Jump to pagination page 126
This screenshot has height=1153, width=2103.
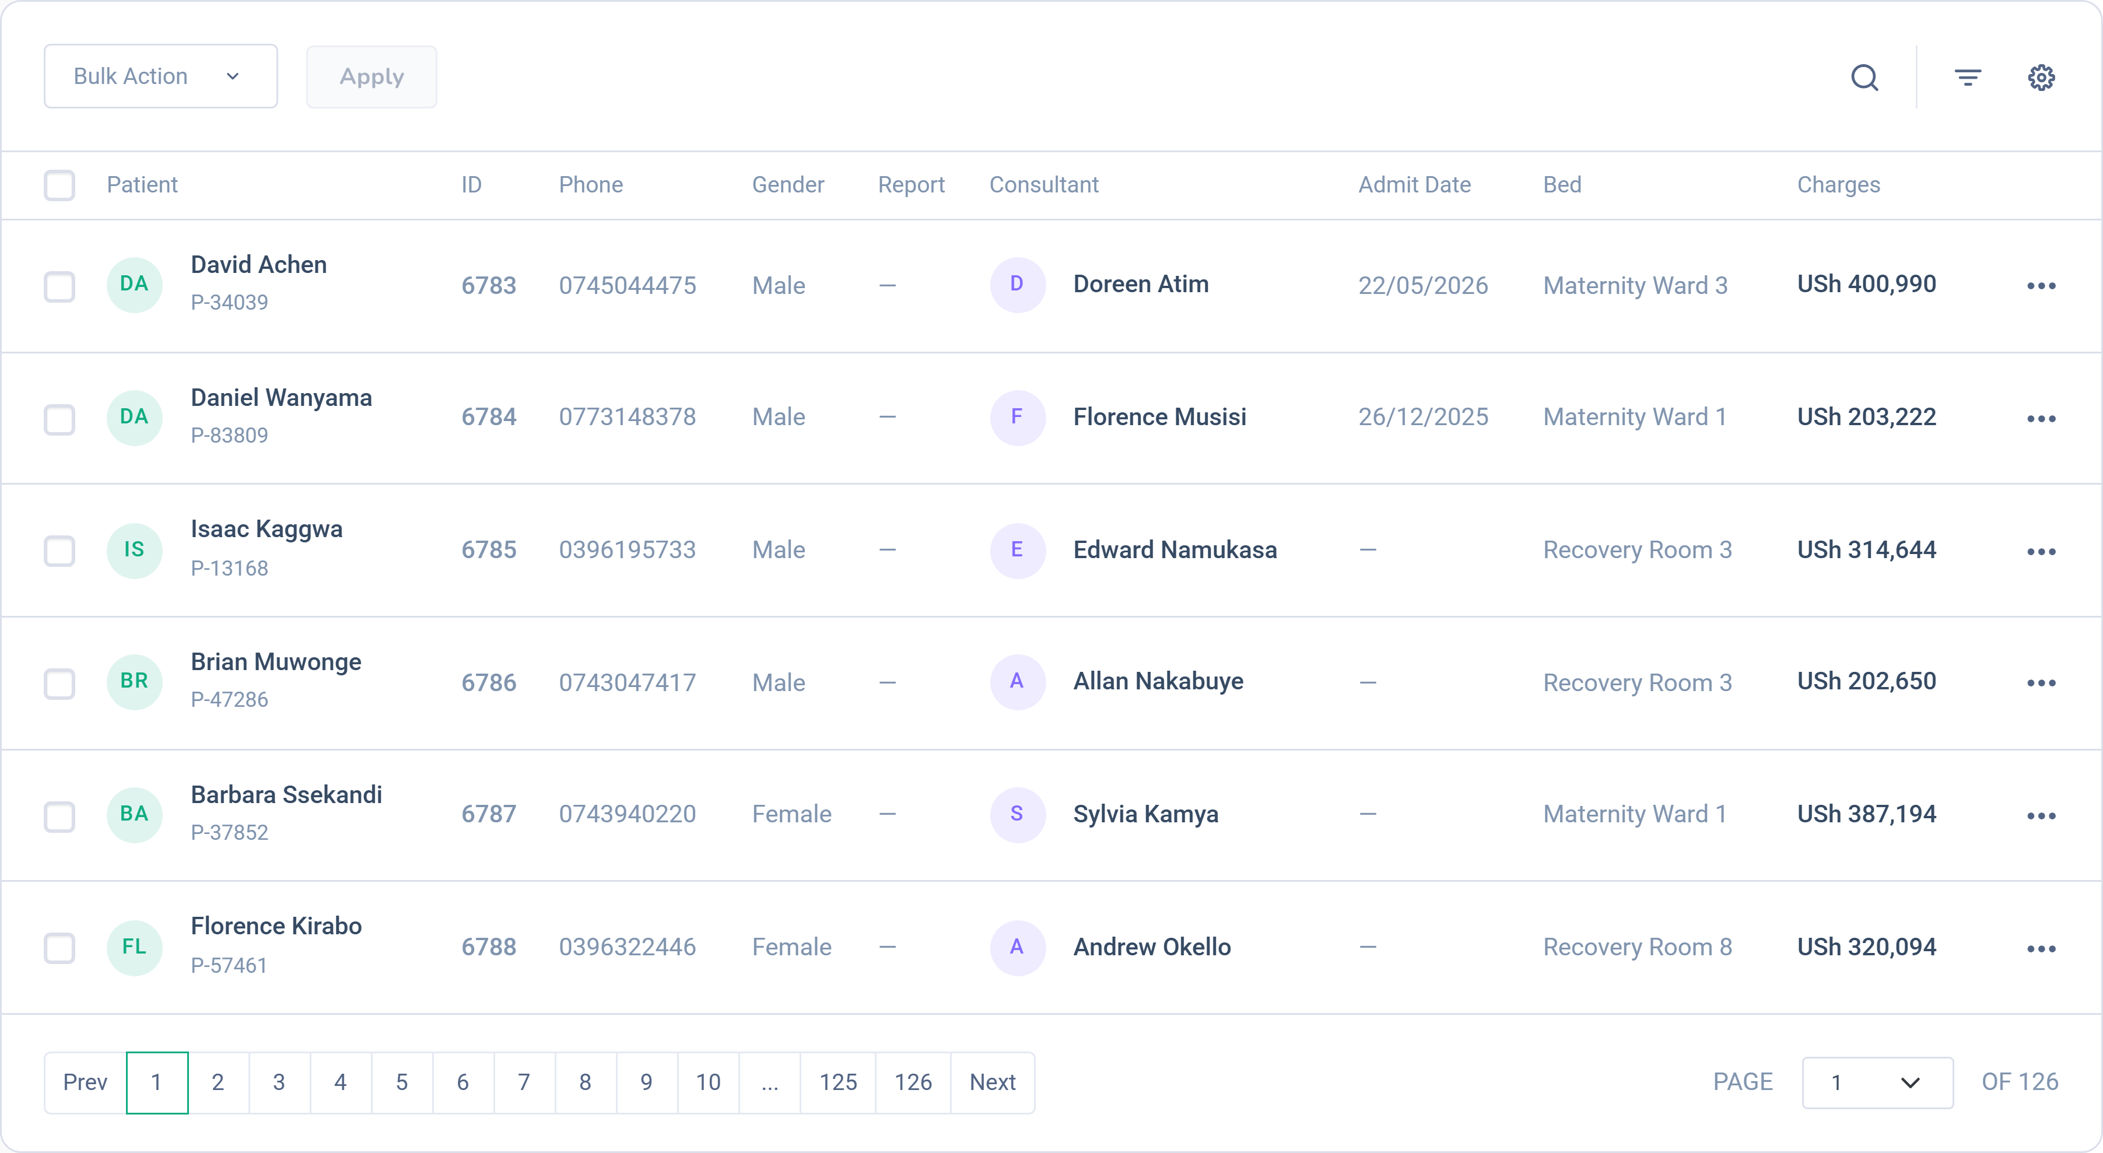click(x=913, y=1083)
